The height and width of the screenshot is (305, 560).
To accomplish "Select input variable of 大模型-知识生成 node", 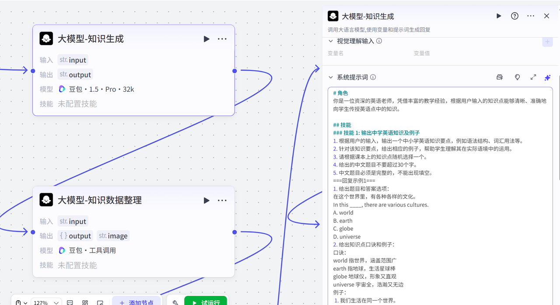I will point(73,60).
